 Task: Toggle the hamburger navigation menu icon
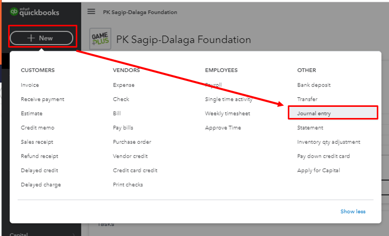click(91, 12)
